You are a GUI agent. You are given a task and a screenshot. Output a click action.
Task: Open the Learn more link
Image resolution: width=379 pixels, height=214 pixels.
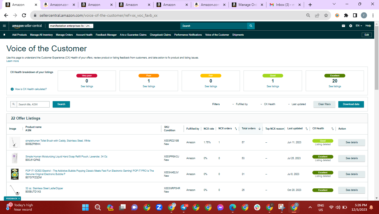coord(13,61)
